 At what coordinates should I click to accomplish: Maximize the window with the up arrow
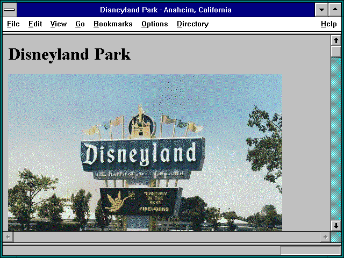(335, 10)
